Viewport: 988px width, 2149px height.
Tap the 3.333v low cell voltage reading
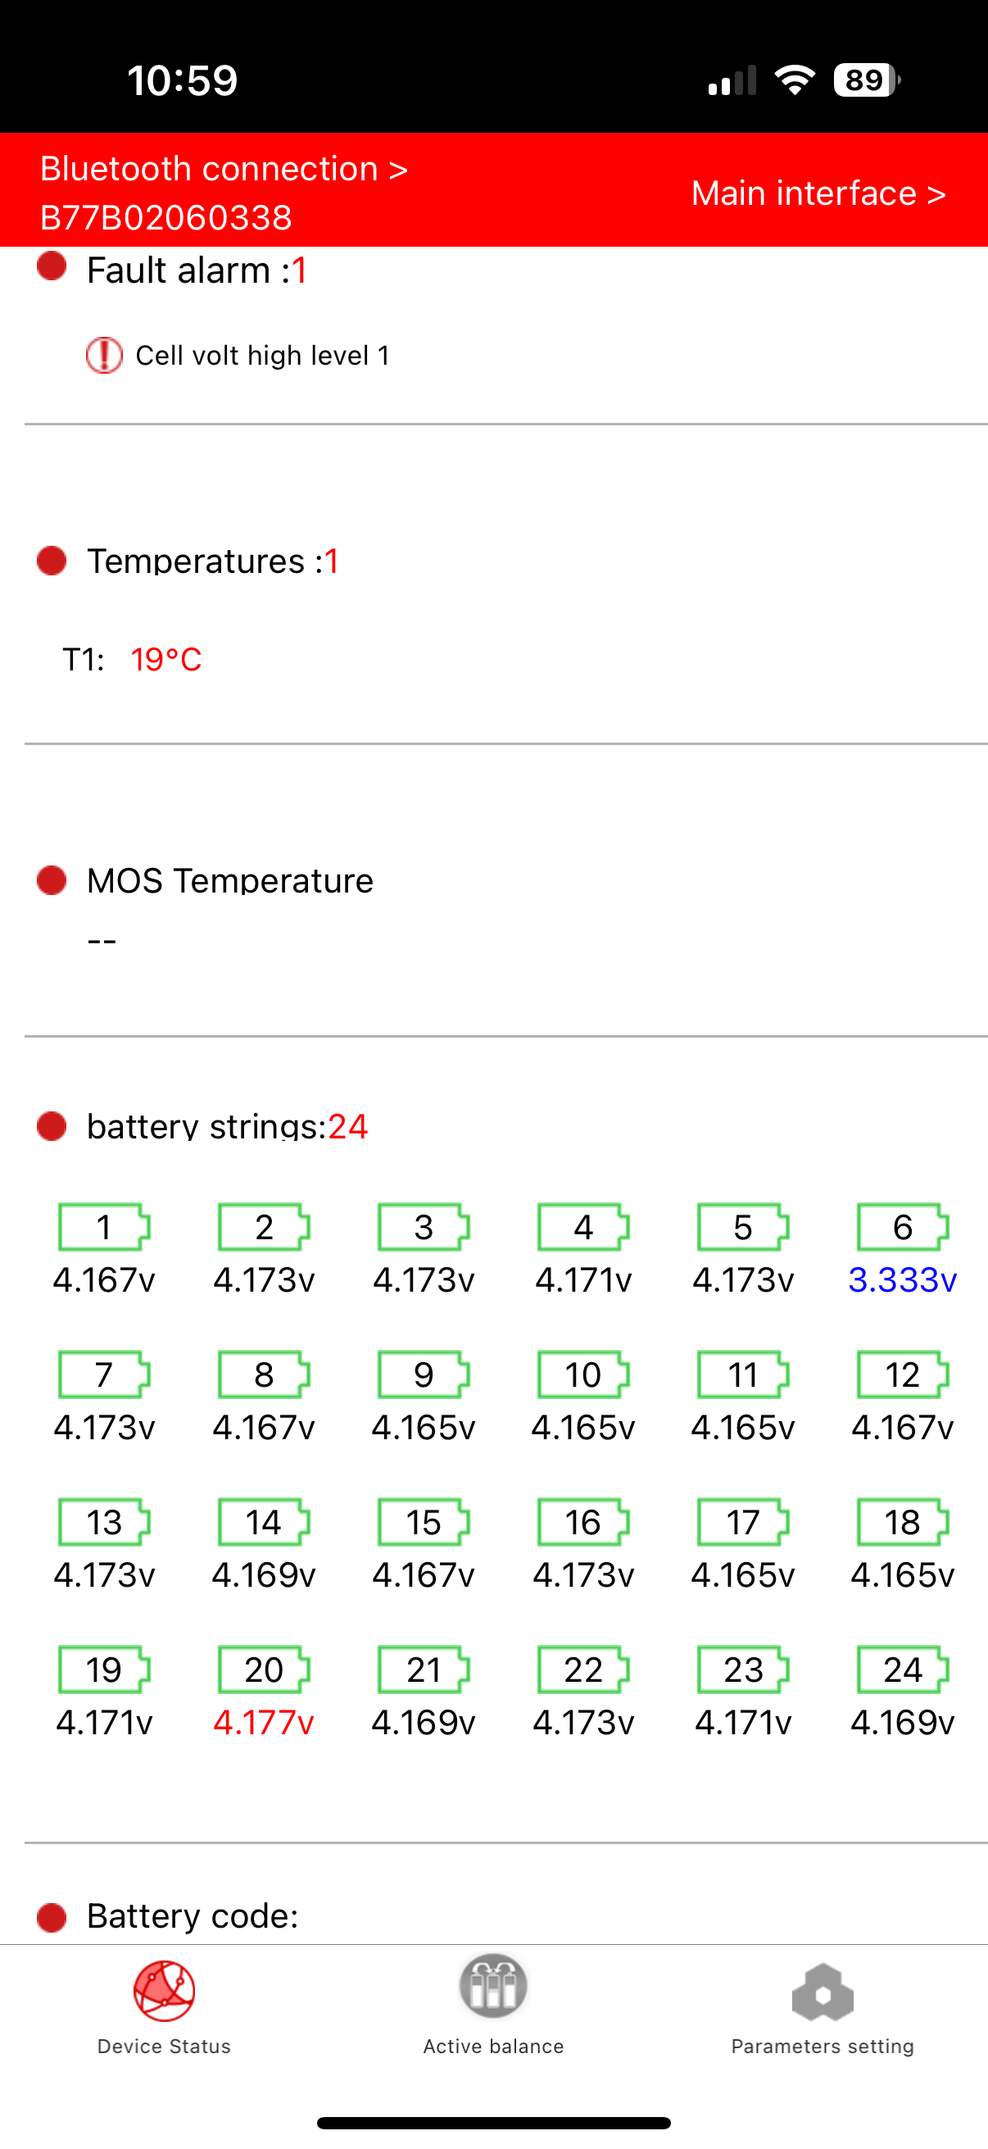point(902,1279)
